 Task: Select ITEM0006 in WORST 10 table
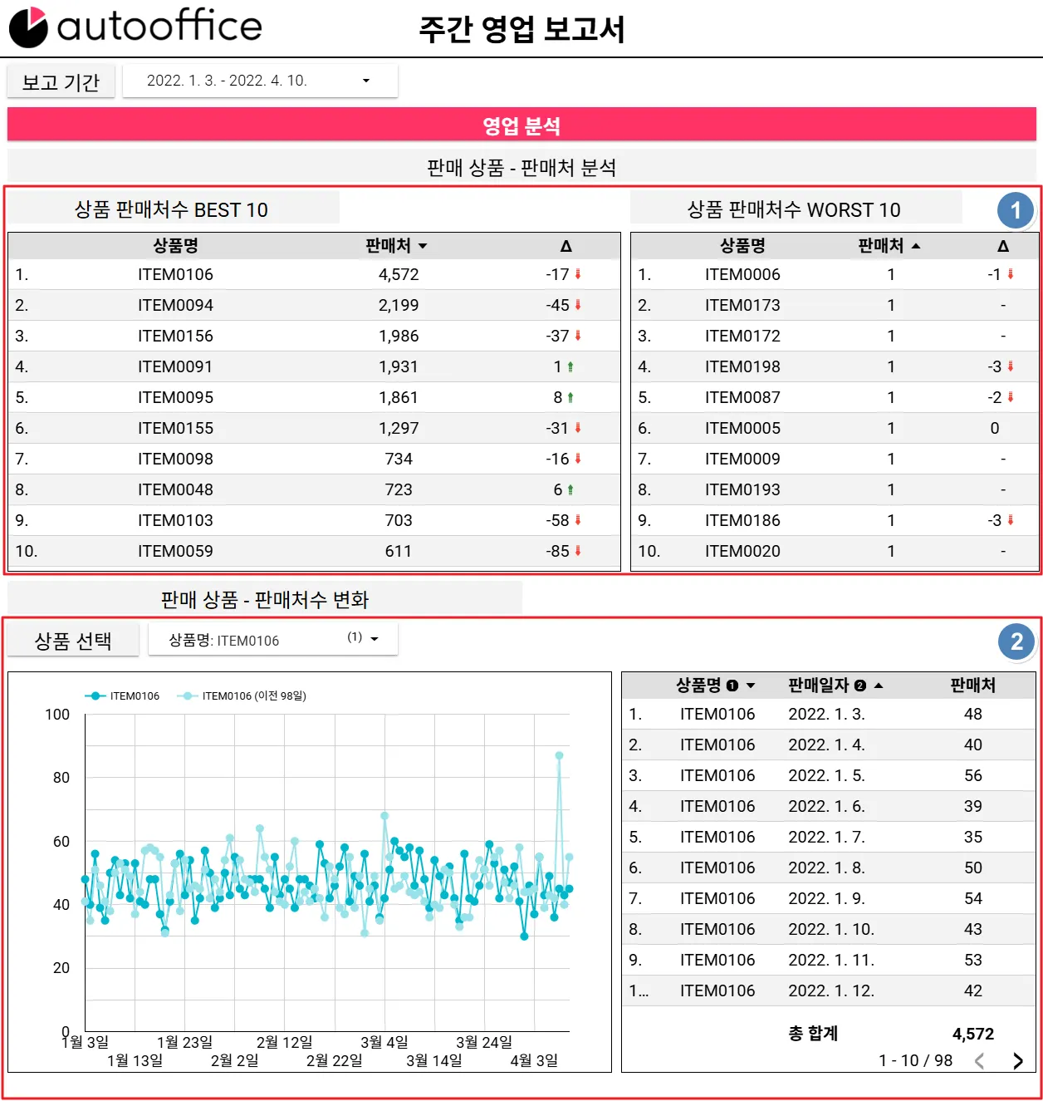click(742, 274)
